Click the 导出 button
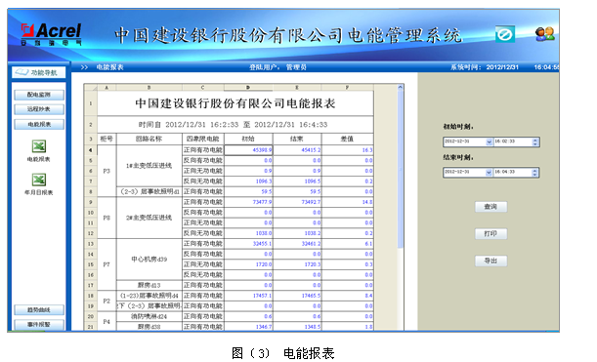 pos(490,261)
